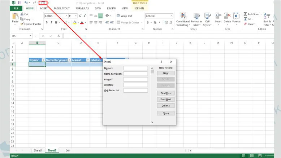Switch to the Sheet1 worksheet tab
The image size is (281, 158).
tap(38, 150)
